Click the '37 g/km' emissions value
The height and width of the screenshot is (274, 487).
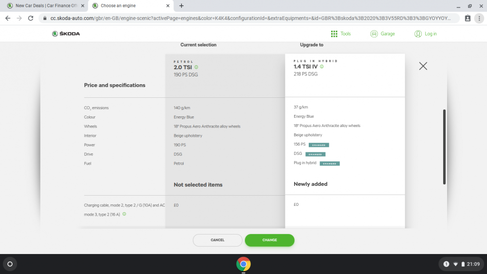pyautogui.click(x=300, y=107)
